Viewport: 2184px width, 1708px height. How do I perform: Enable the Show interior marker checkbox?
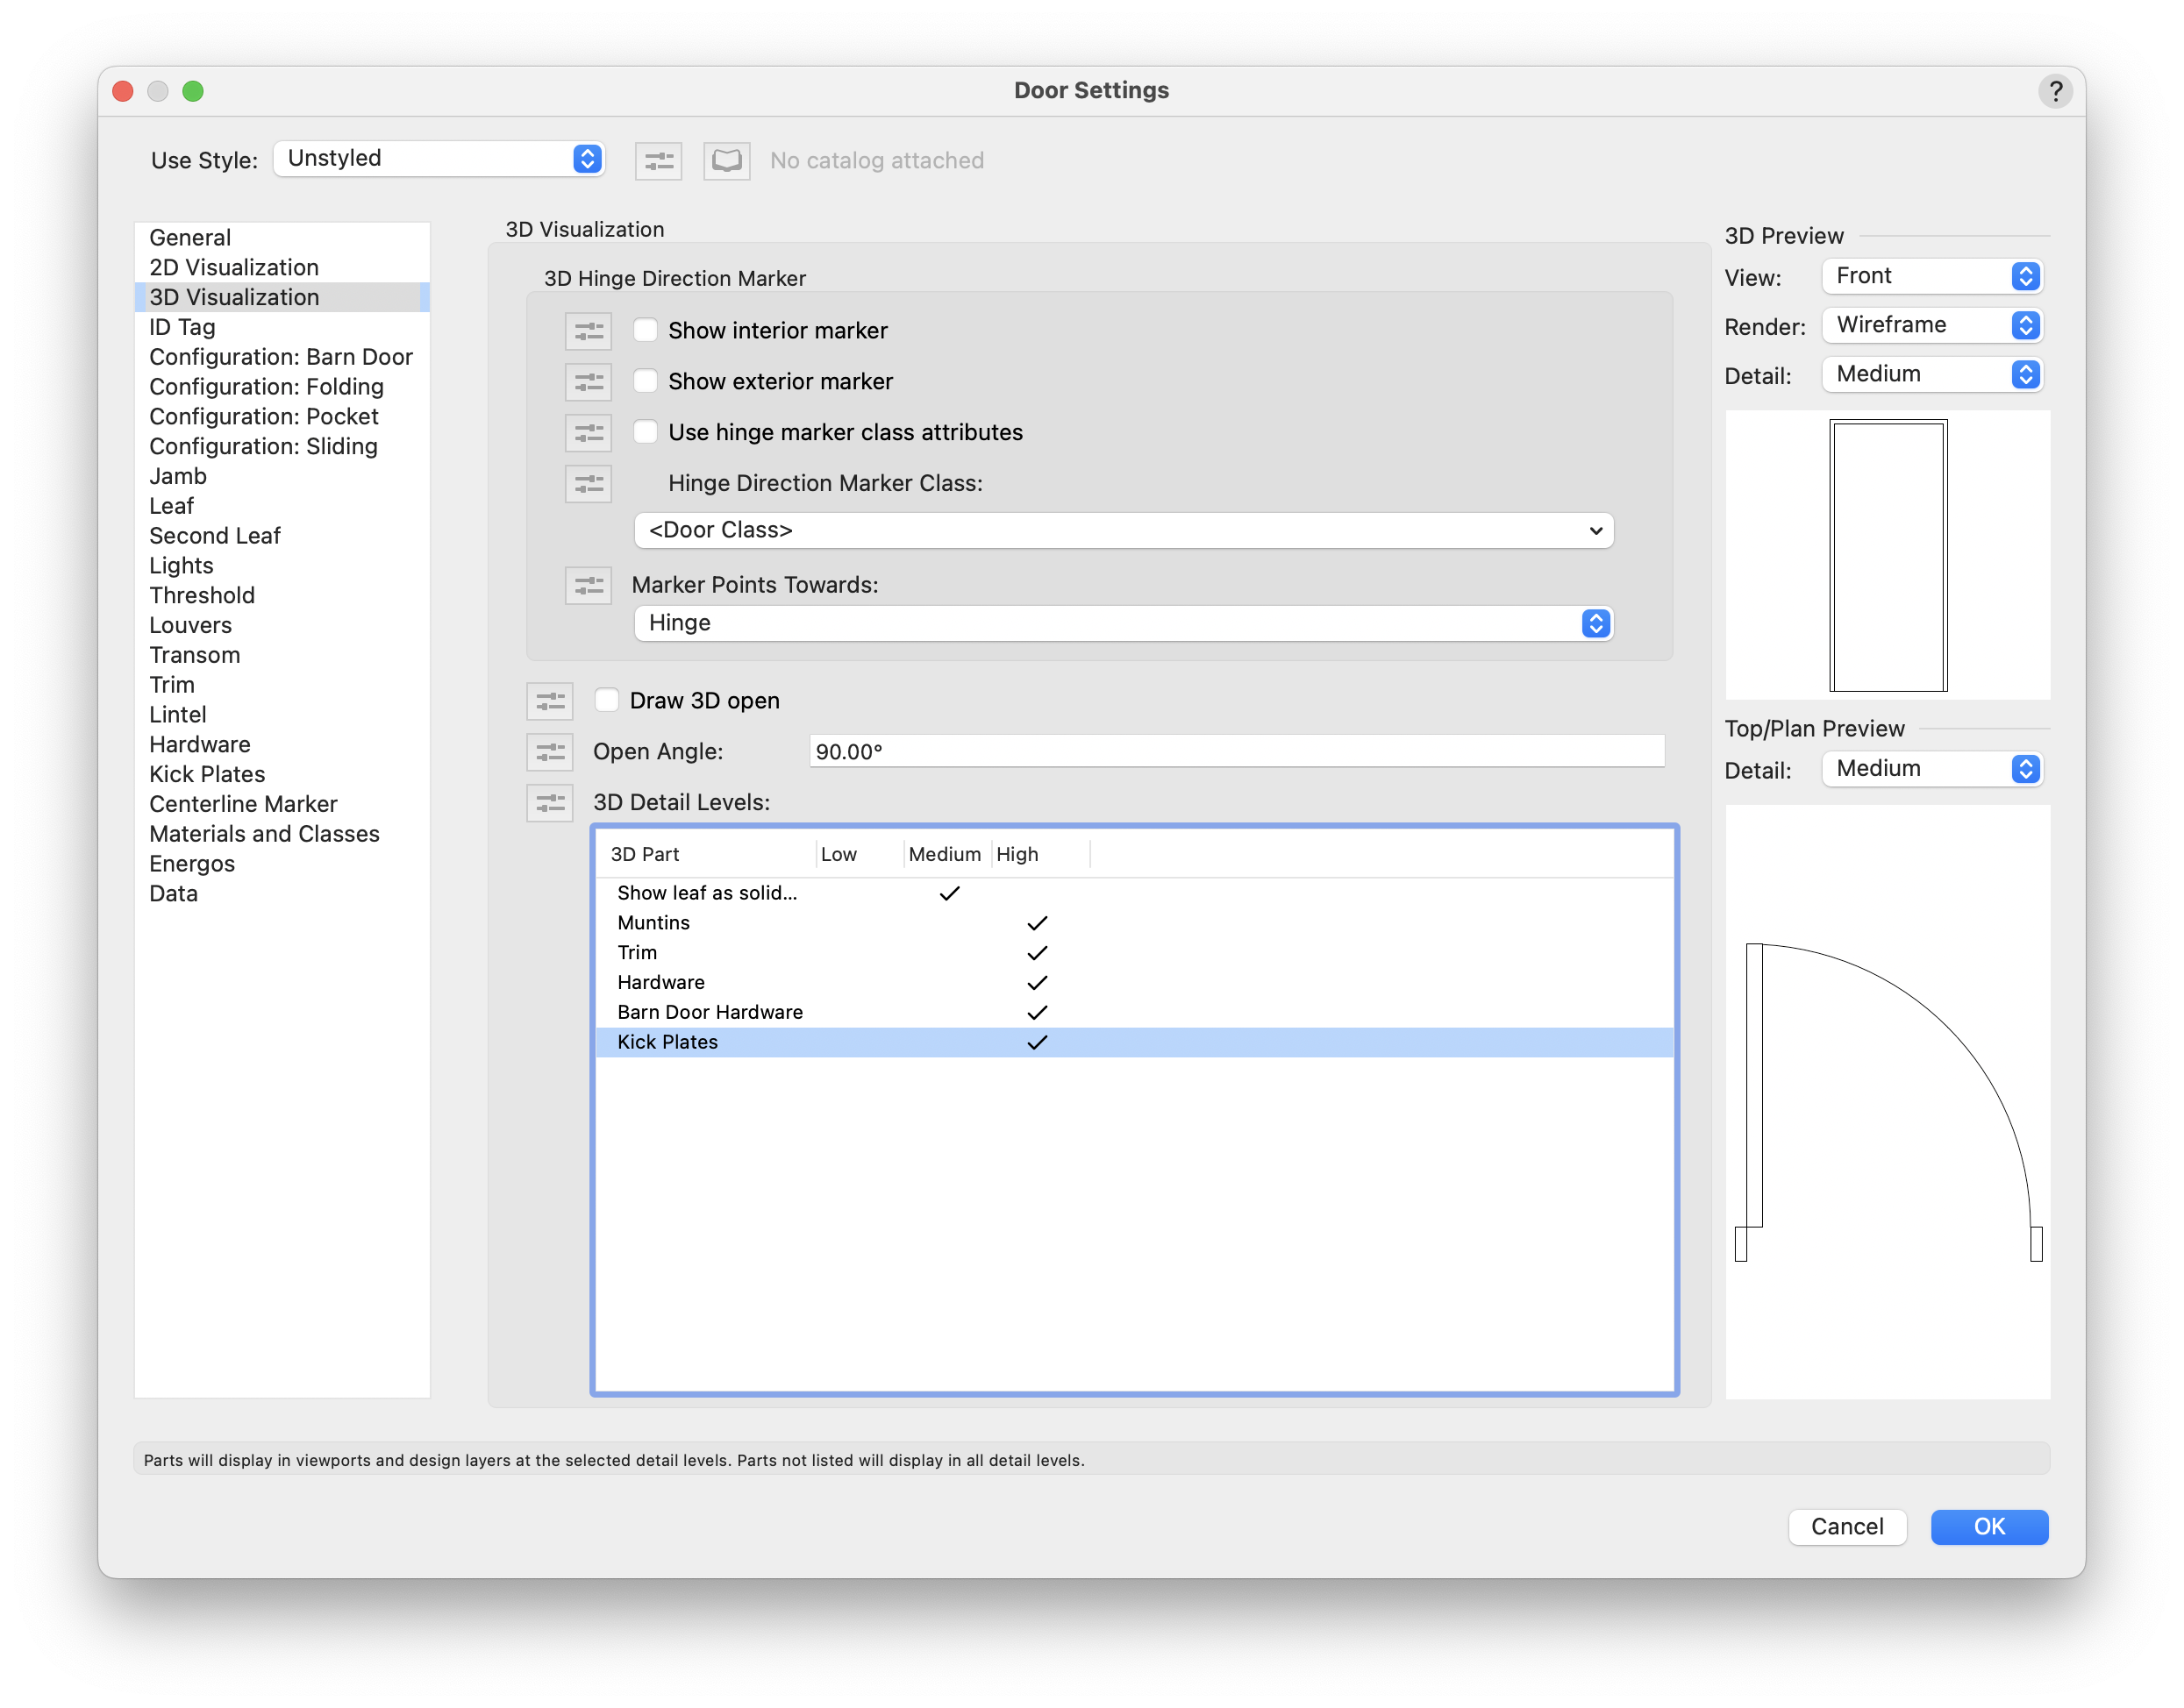646,331
